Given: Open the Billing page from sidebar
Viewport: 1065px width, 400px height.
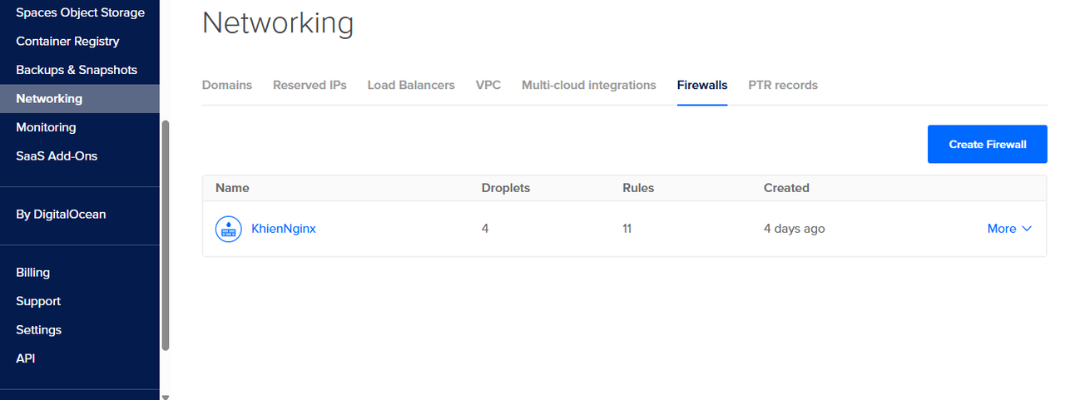Looking at the screenshot, I should pos(33,273).
